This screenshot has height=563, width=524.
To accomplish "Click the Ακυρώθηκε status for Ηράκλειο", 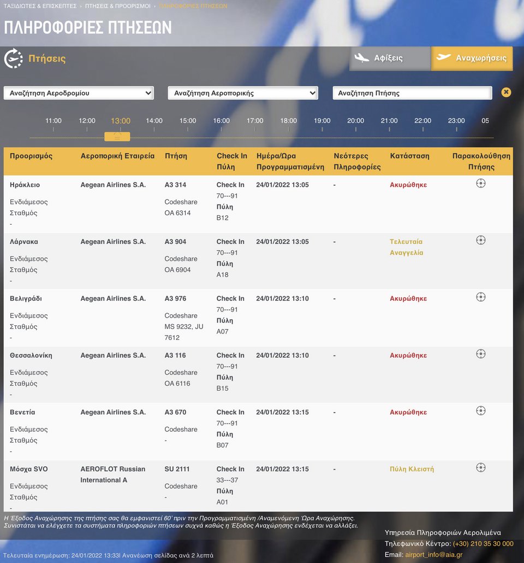I will pos(408,185).
